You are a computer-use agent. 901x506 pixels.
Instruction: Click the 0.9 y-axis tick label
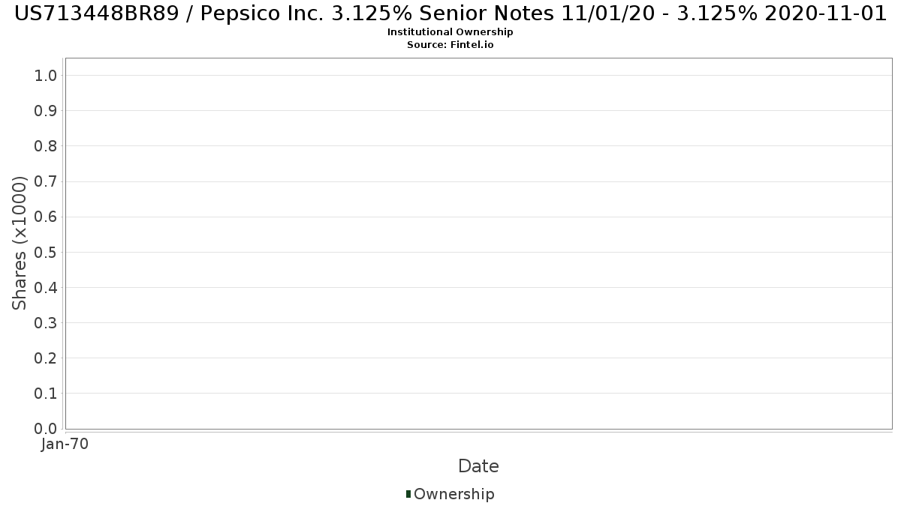(46, 110)
